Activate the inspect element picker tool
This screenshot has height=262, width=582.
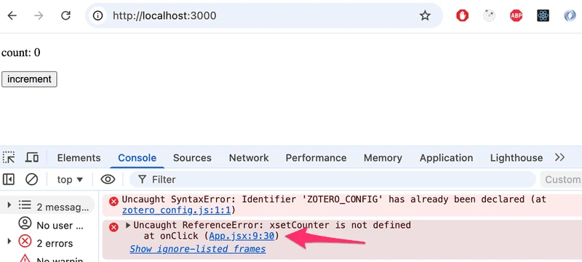[x=9, y=157]
